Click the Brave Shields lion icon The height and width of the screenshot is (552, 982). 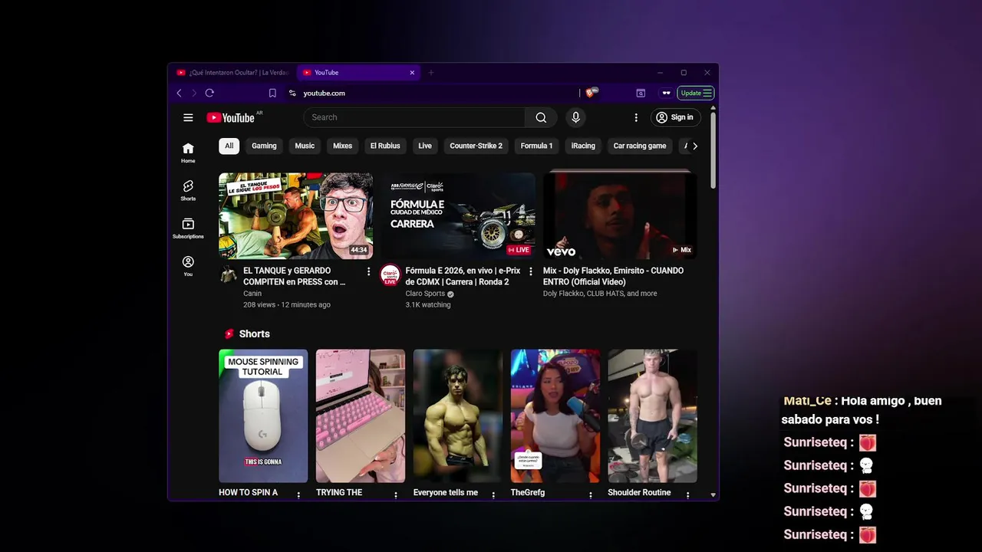[x=590, y=93]
